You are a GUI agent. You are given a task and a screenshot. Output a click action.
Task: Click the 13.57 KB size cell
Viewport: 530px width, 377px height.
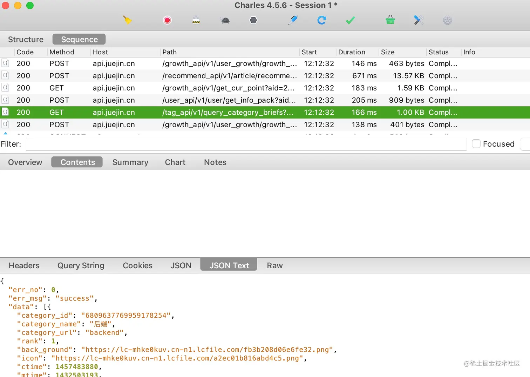pos(408,76)
